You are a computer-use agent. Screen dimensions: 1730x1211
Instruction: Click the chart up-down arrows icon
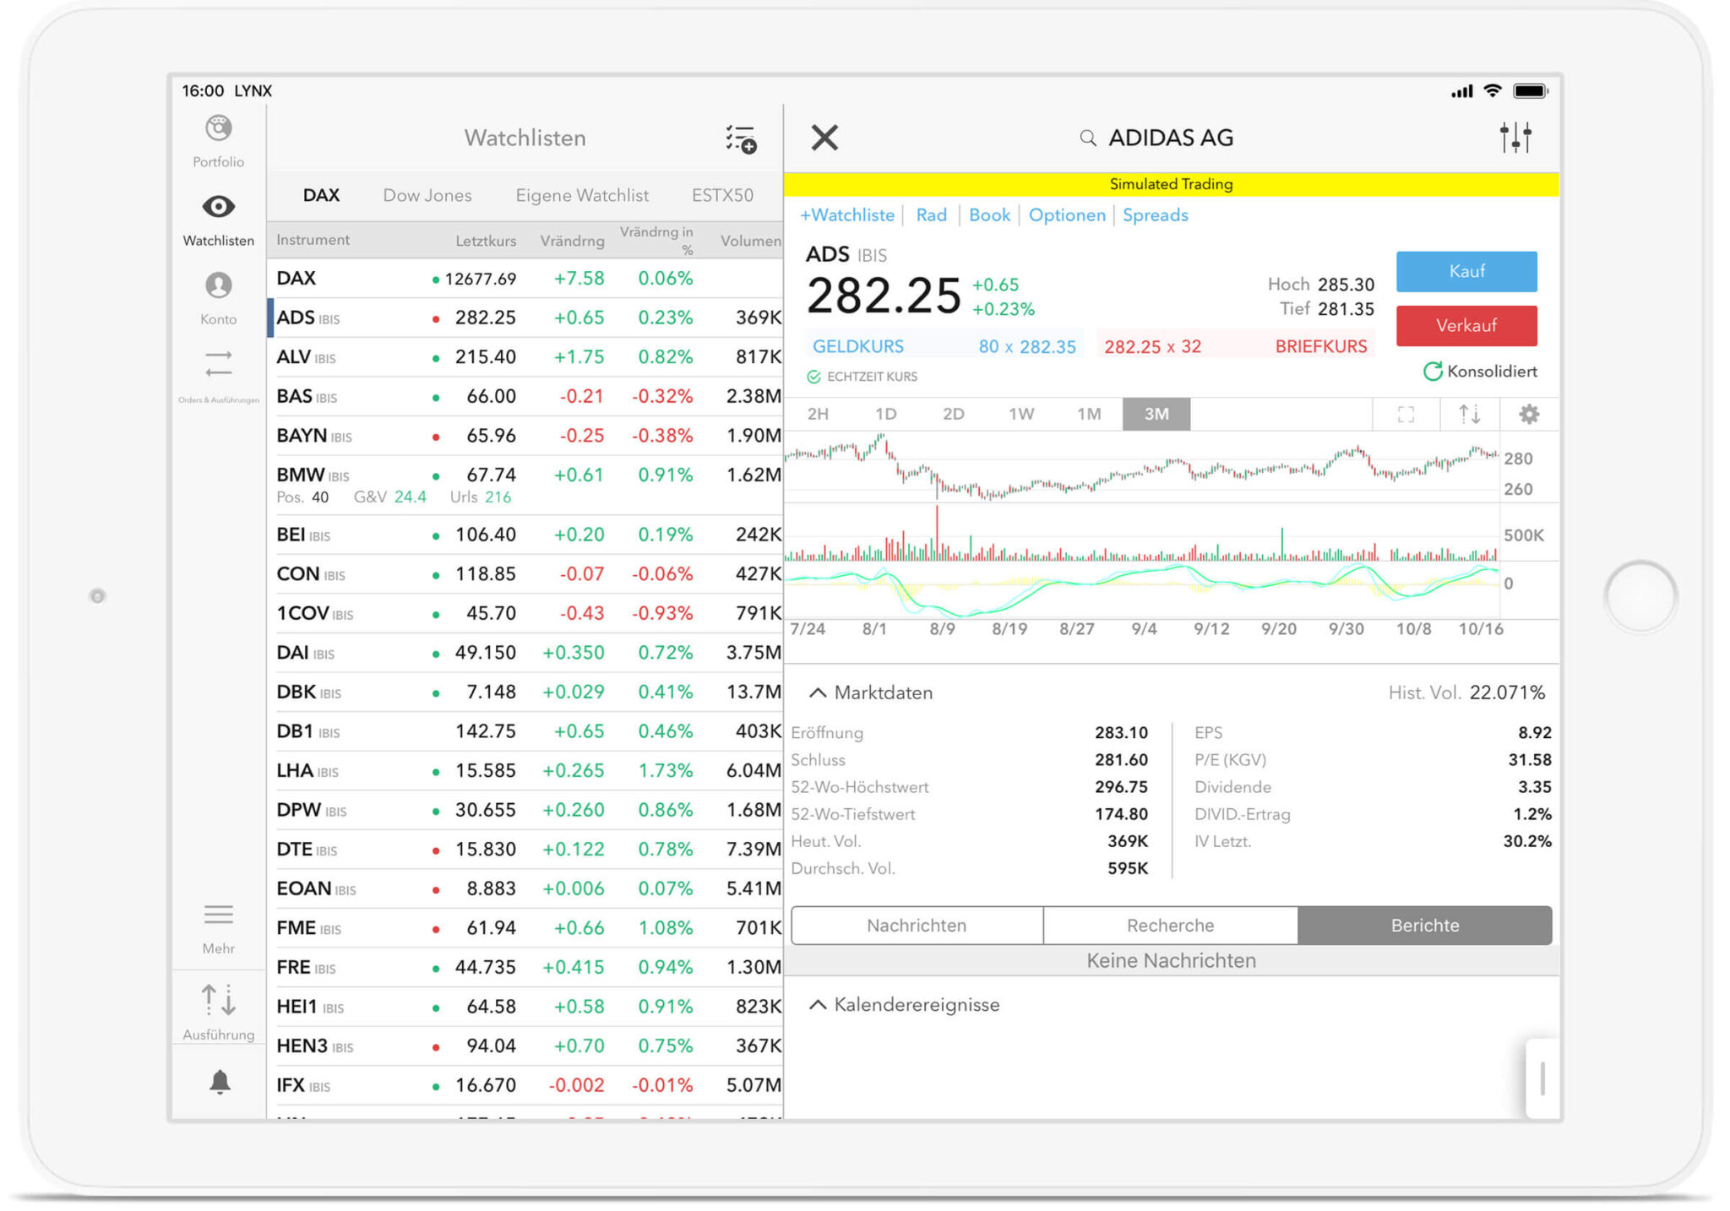point(1469,415)
